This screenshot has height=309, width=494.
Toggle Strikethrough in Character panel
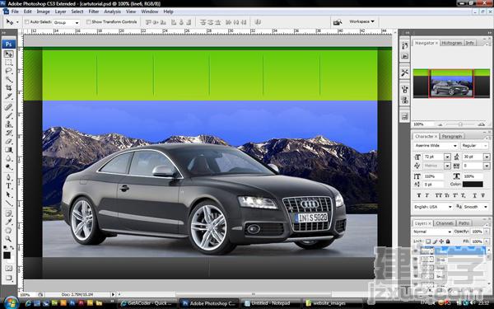(483, 195)
